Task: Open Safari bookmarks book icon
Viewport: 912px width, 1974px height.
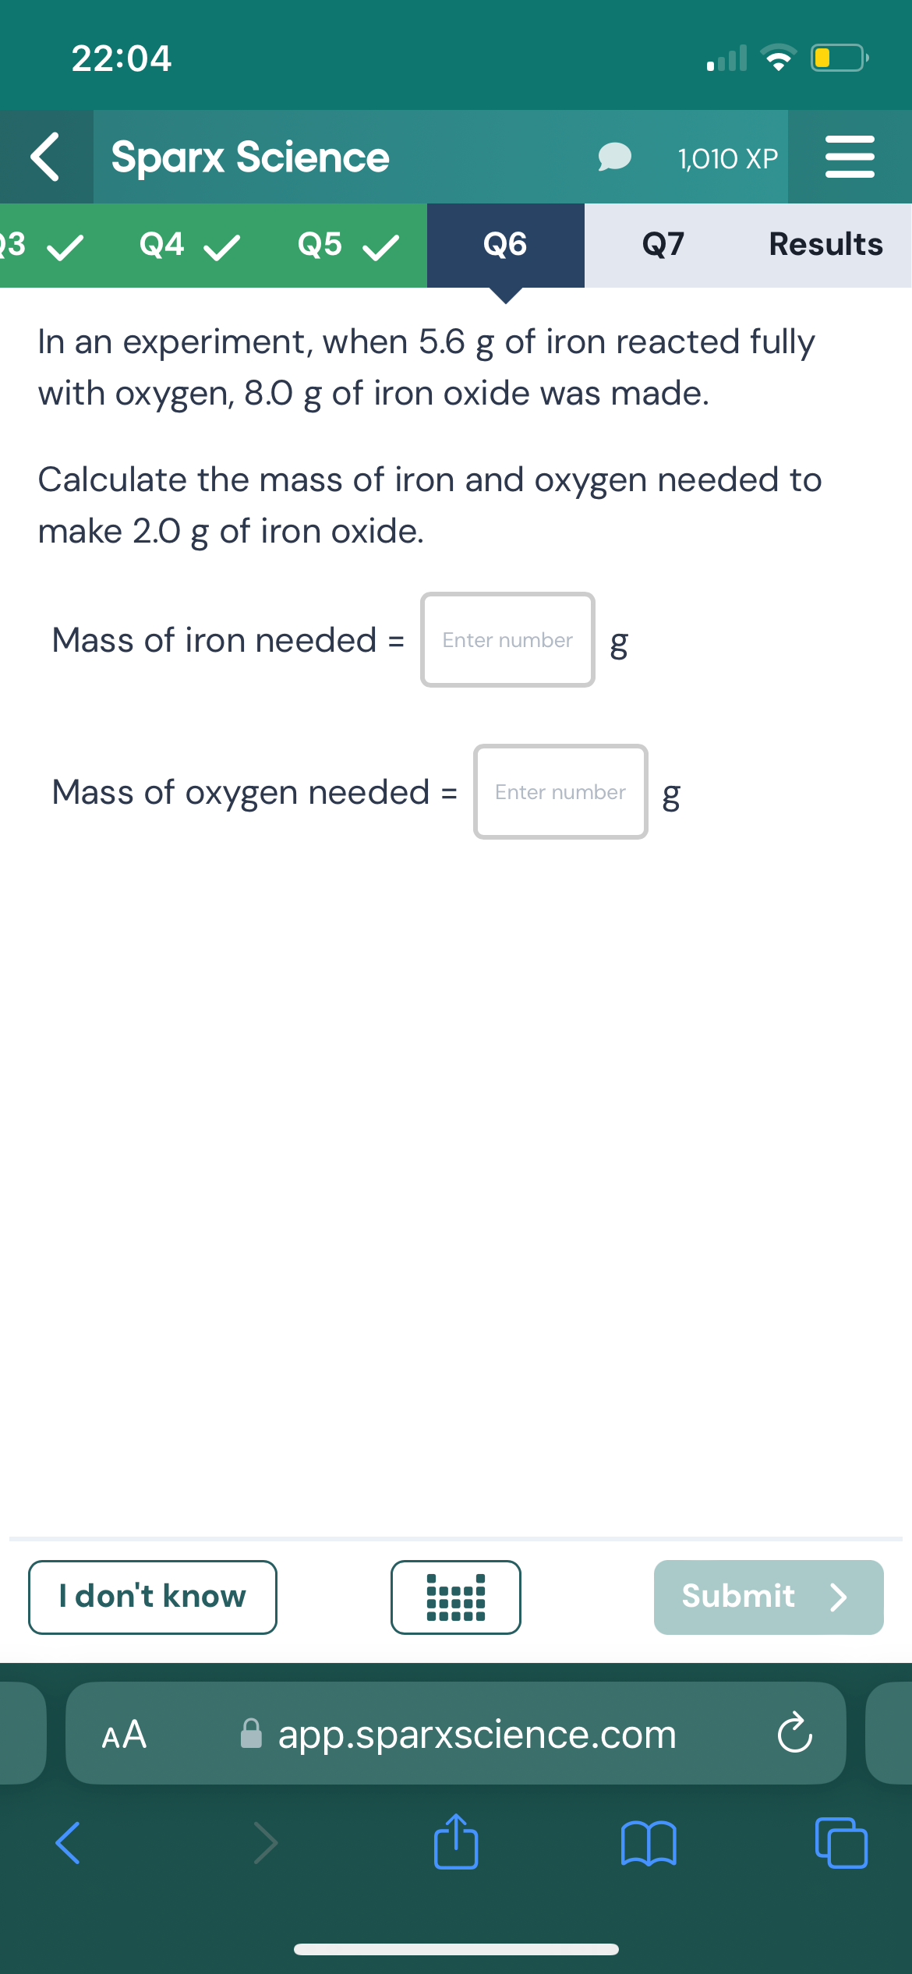Action: click(648, 1843)
